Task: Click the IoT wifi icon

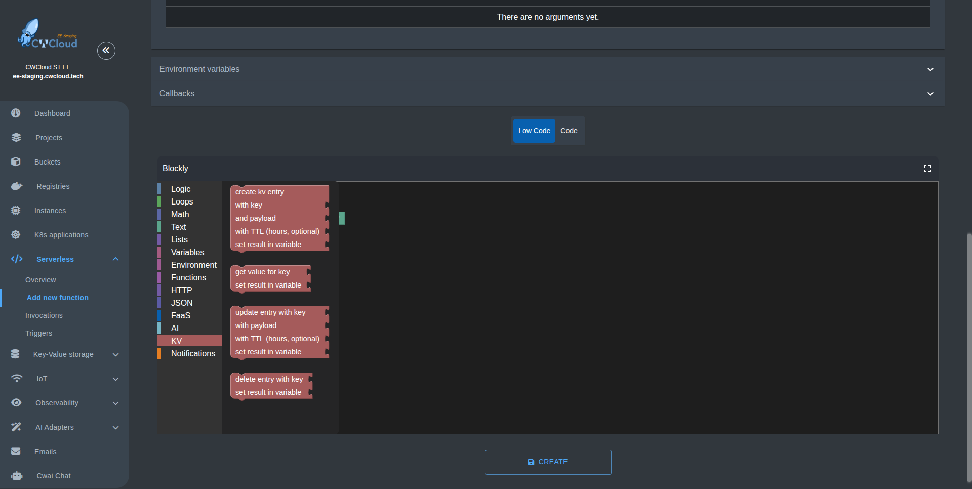Action: coord(17,379)
